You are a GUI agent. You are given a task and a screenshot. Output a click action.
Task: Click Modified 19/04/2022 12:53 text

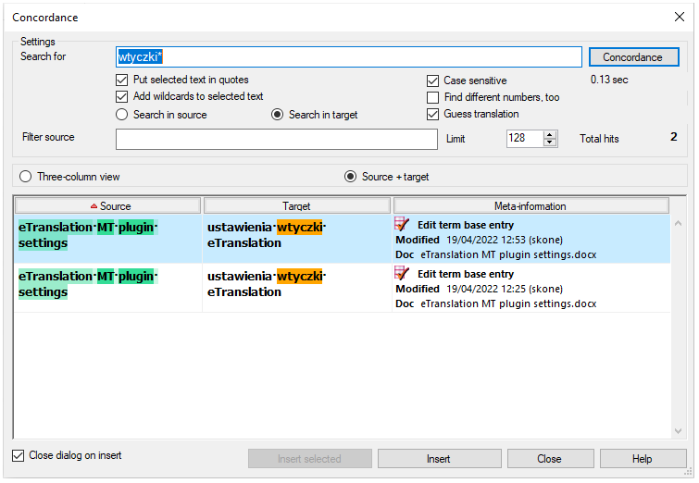click(x=480, y=240)
